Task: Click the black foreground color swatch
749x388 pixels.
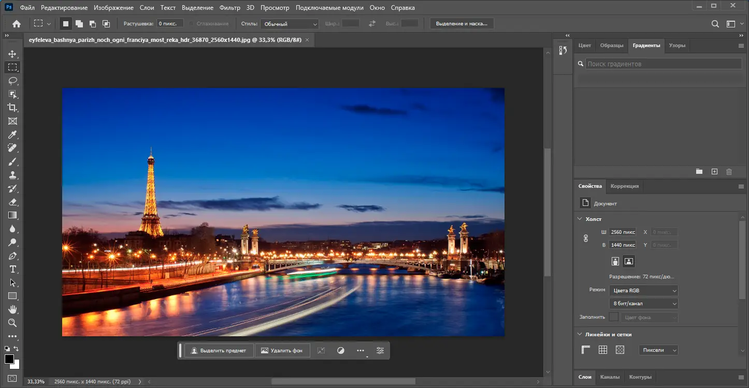Action: click(9, 359)
